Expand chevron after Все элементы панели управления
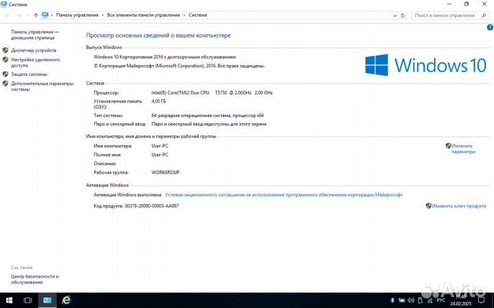This screenshot has width=494, height=308. 184,15
